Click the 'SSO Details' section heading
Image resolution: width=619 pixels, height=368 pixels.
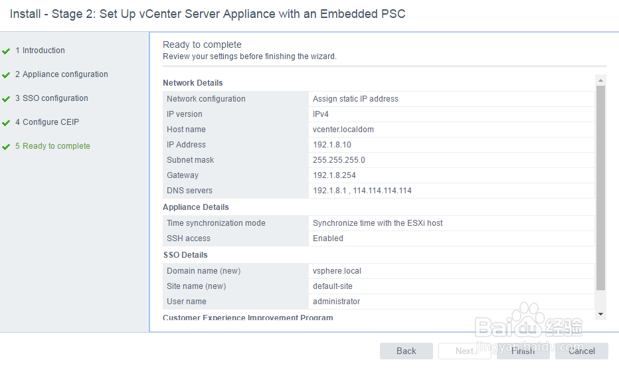coord(185,255)
